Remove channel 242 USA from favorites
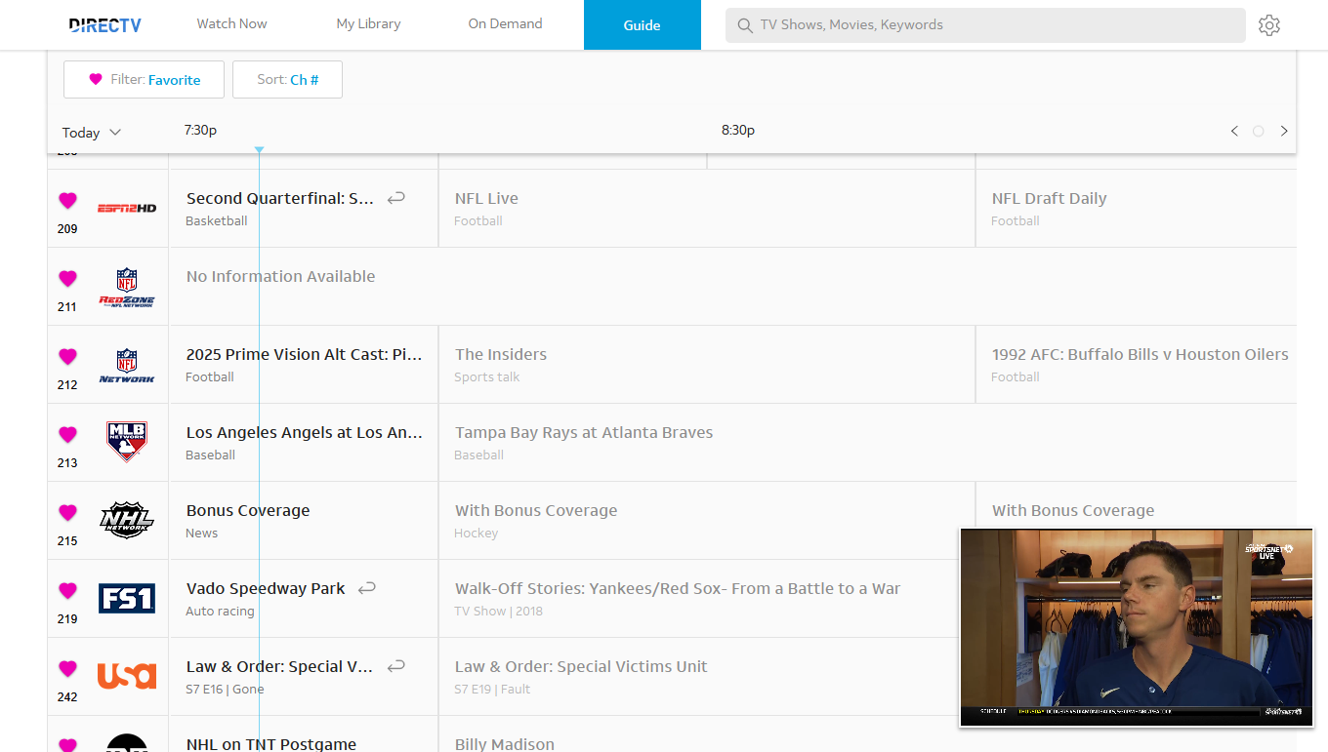The height and width of the screenshot is (752, 1328). (67, 668)
